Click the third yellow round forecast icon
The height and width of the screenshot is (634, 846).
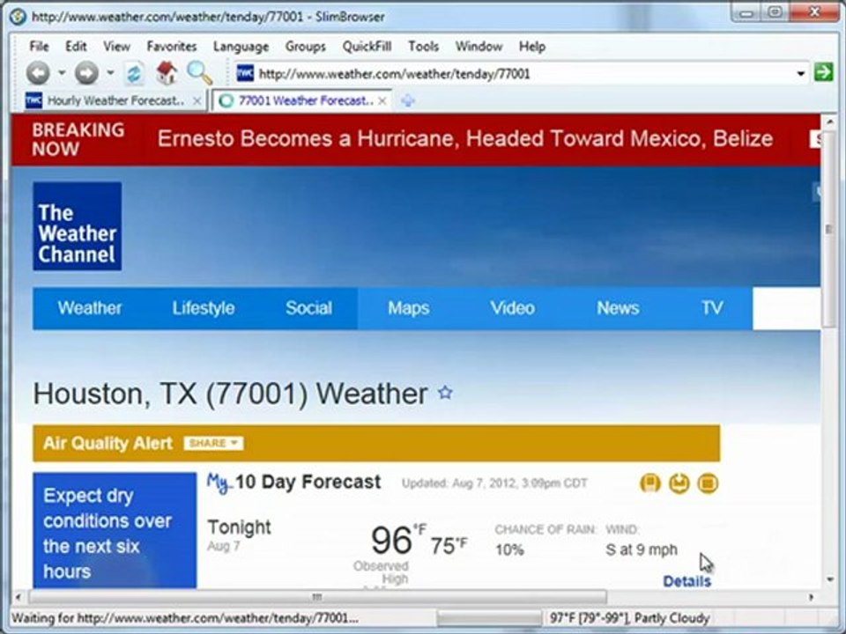(x=708, y=483)
